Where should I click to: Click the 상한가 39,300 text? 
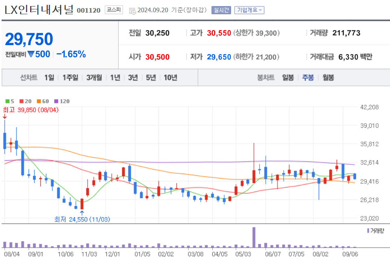pyautogui.click(x=256, y=33)
